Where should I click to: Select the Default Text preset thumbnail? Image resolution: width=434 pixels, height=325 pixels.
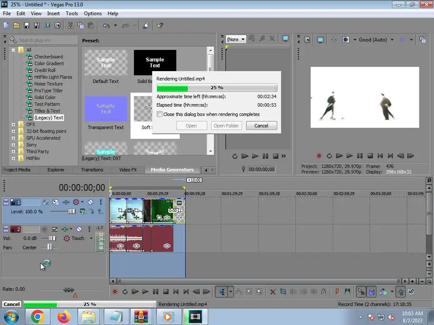(x=106, y=63)
